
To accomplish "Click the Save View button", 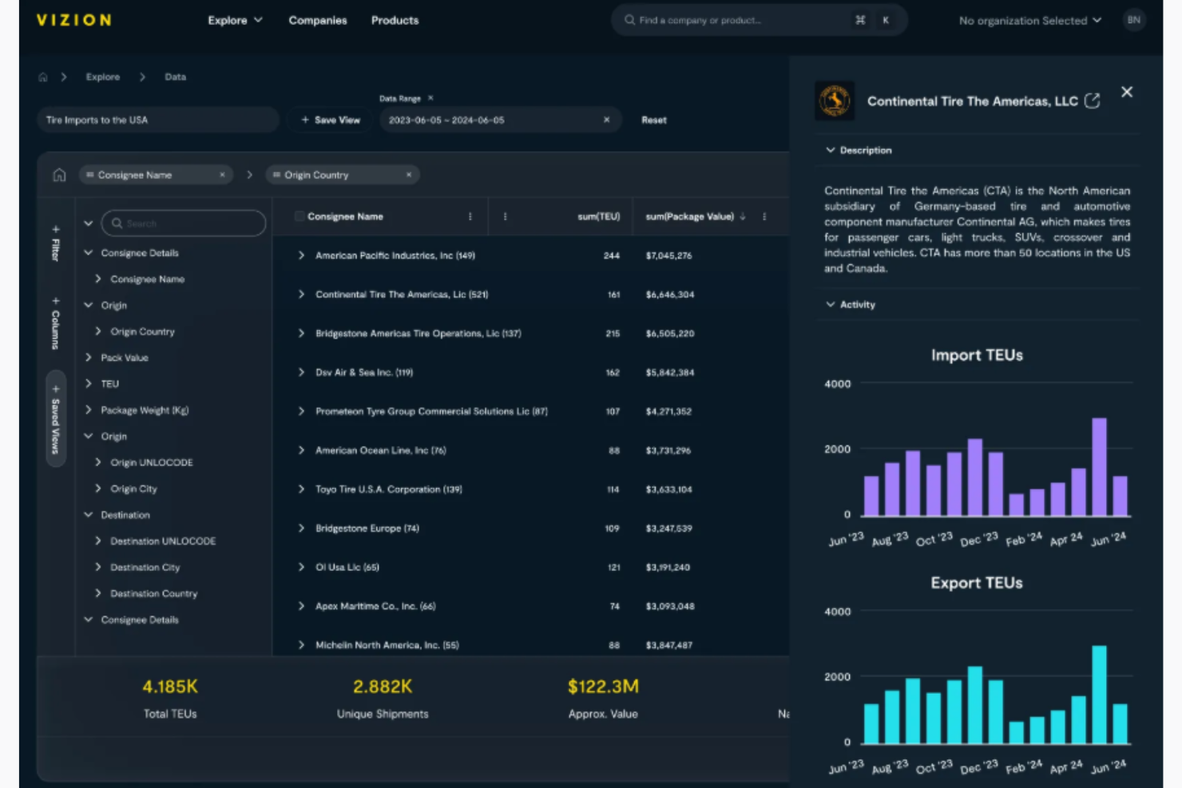I will click(331, 120).
